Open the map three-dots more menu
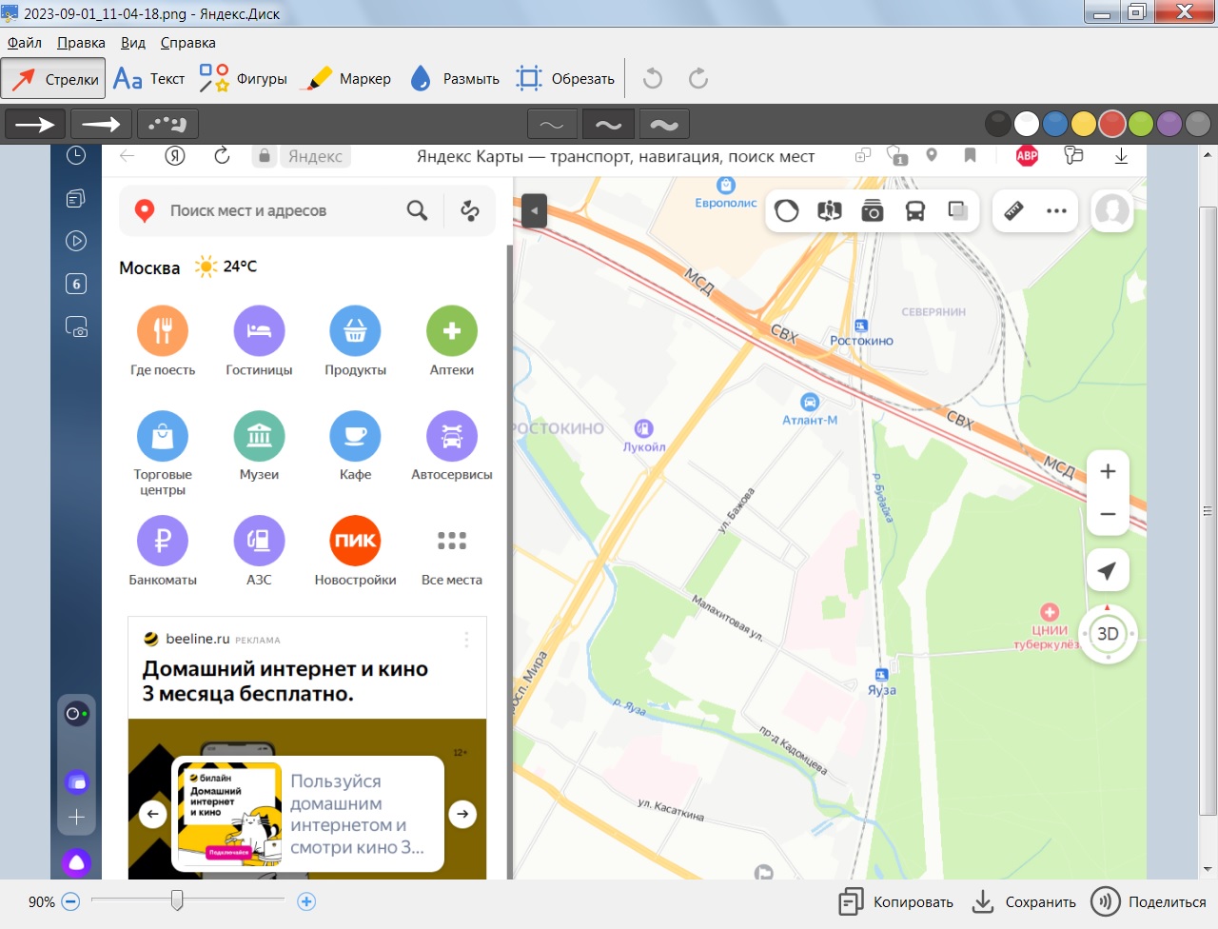 point(1056,210)
